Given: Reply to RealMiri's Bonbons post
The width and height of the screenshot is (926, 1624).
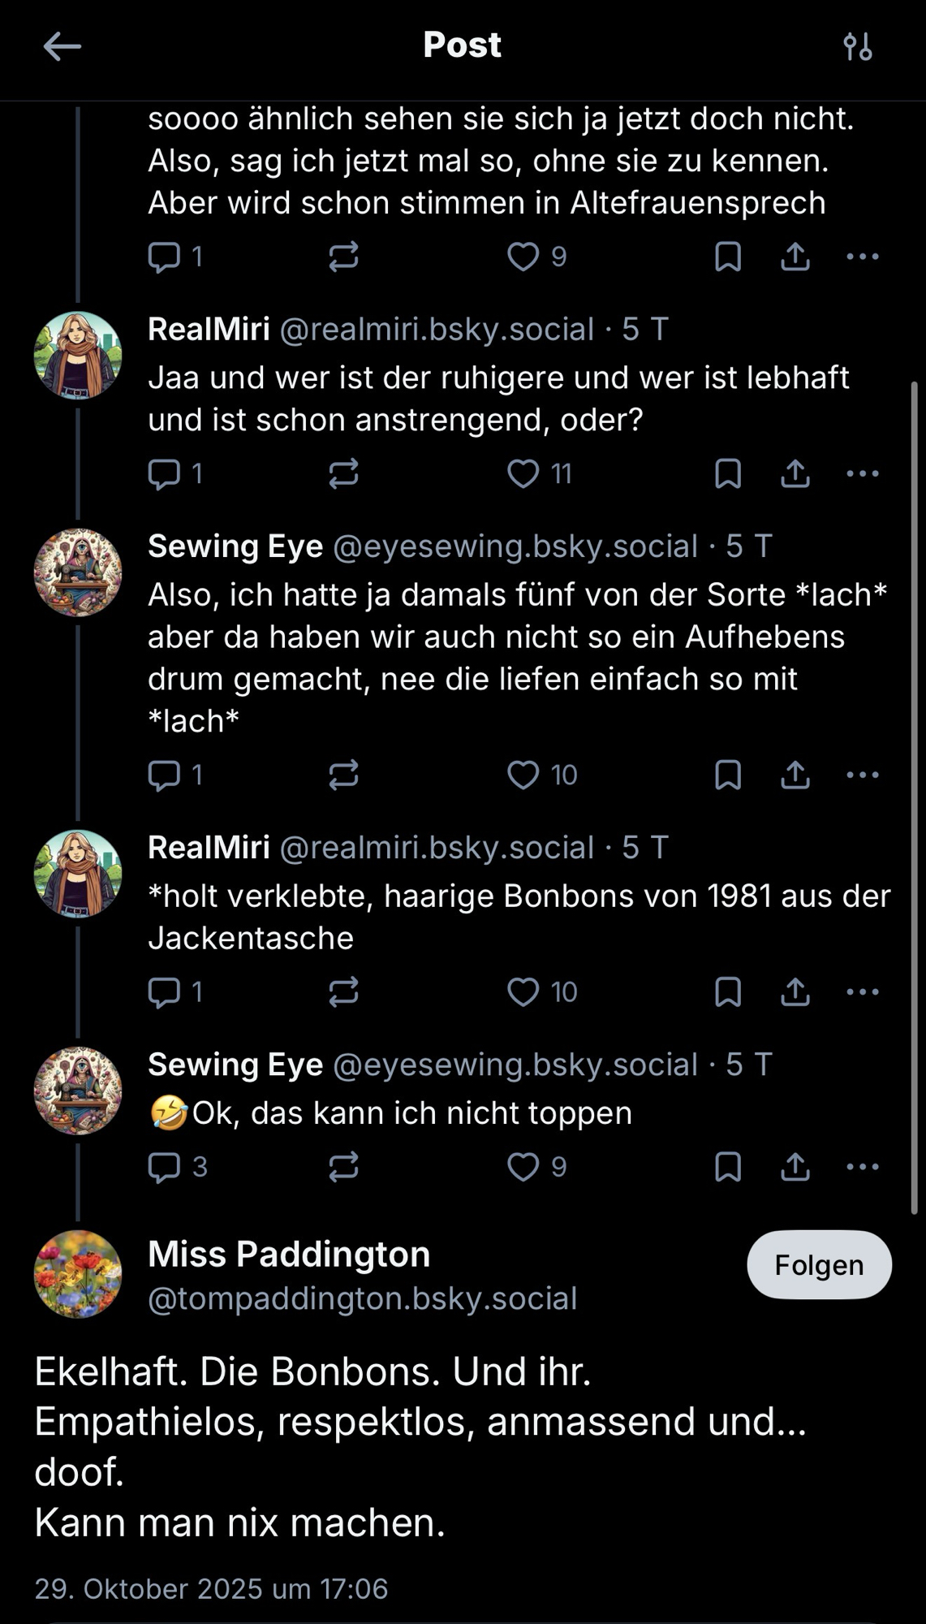Looking at the screenshot, I should (165, 991).
